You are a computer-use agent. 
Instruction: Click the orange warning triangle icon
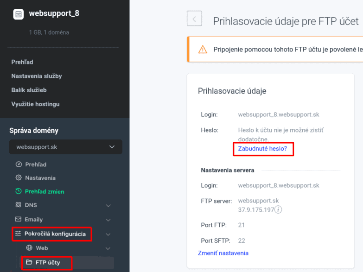point(203,49)
